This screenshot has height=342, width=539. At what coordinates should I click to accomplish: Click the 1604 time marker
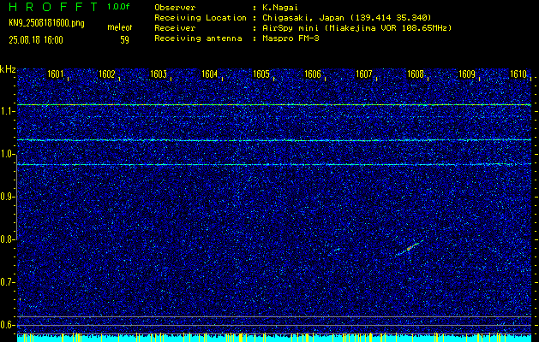tap(210, 74)
